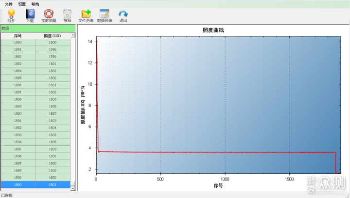Screen dimensions: 350x198
Task: Click lux value 1605 in row 1894
Action: click(52, 142)
